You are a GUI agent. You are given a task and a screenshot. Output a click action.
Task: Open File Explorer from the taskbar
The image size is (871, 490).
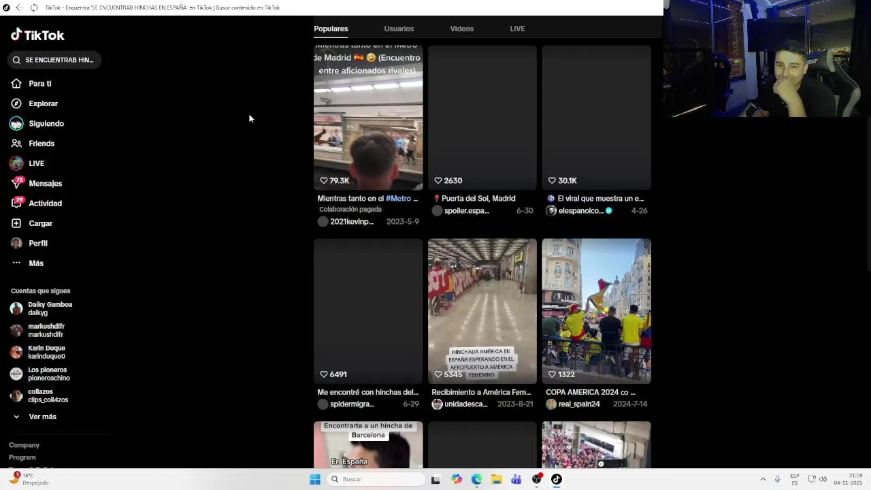tap(496, 479)
